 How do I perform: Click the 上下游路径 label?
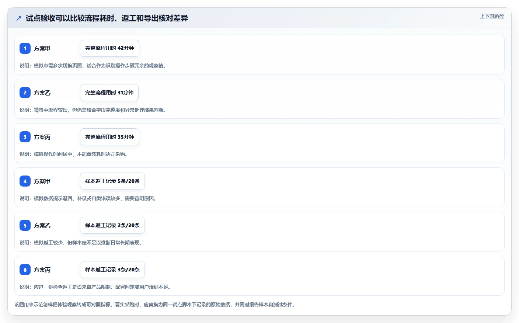(x=492, y=16)
